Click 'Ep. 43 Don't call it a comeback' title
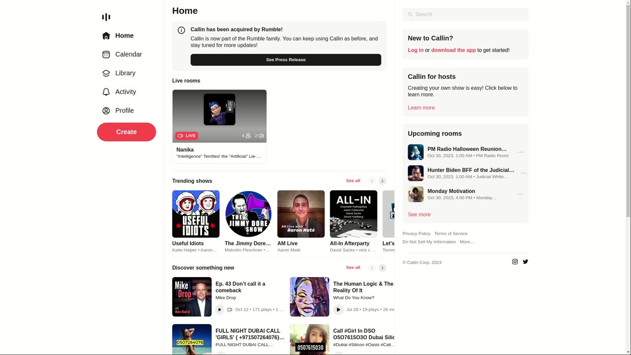 tap(241, 287)
